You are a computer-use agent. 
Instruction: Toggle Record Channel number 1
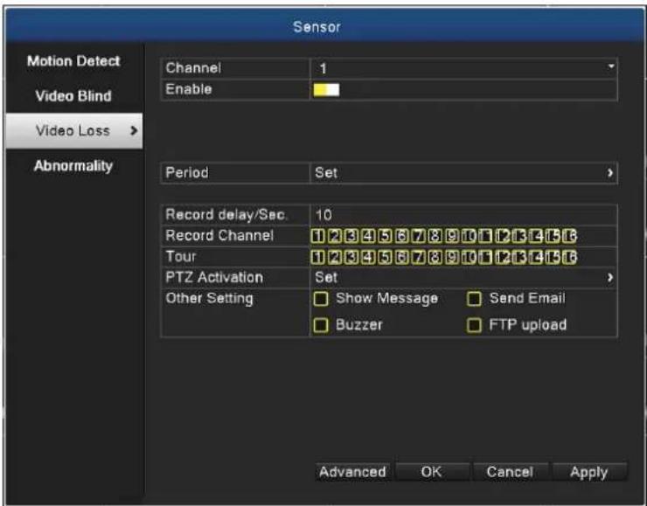point(317,236)
